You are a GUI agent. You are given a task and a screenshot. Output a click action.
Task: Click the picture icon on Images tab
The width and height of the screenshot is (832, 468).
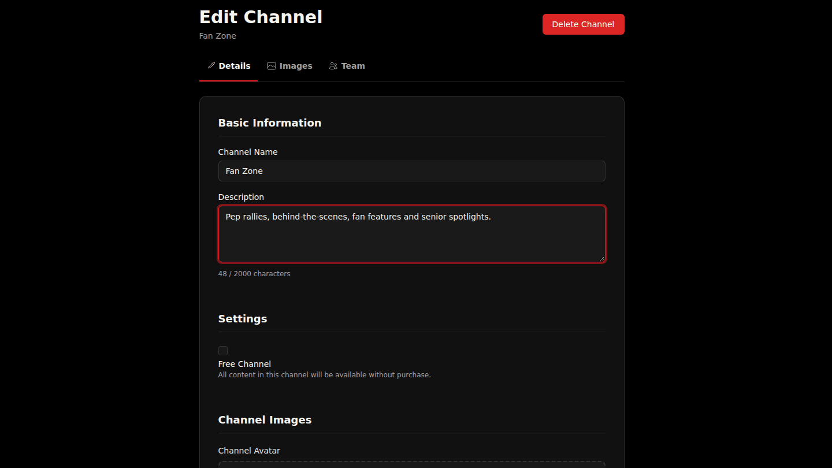click(x=271, y=66)
